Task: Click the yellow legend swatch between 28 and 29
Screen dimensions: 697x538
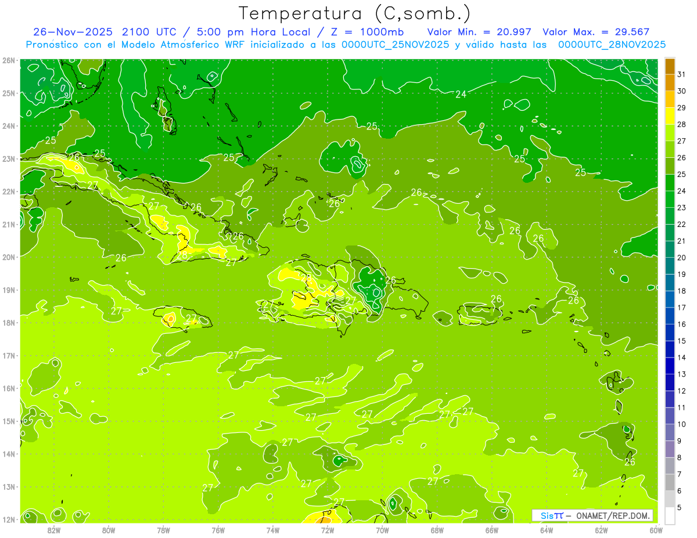Action: click(x=670, y=115)
